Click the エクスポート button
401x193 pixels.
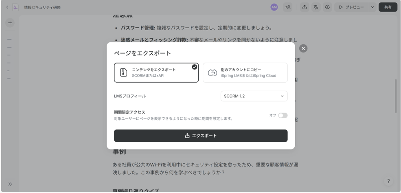click(x=201, y=136)
